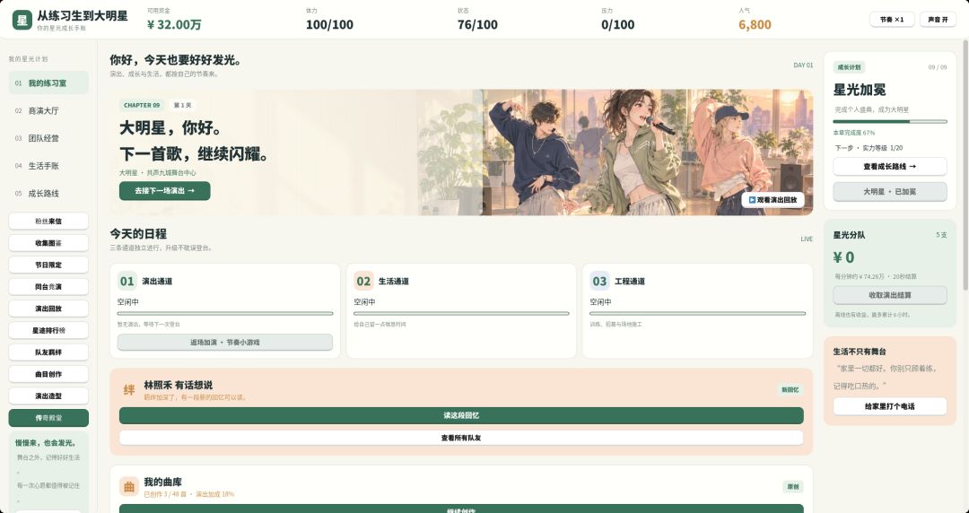
Task: Click the 新回忆 badge
Action: tap(790, 390)
